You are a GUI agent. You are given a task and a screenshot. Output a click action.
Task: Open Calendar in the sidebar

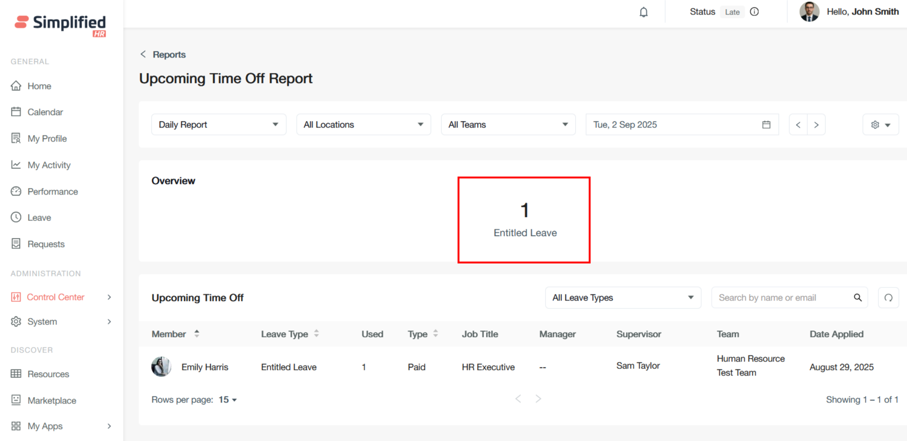pyautogui.click(x=45, y=112)
